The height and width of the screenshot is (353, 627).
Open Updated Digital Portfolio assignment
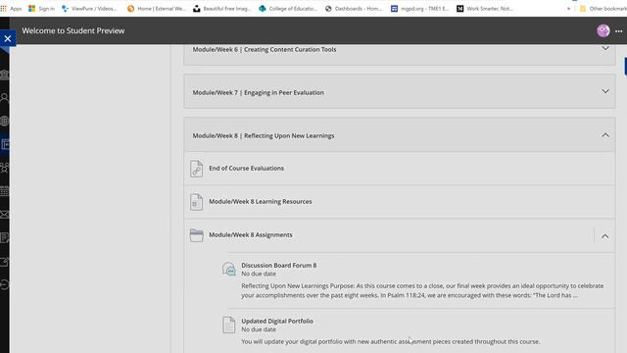click(277, 321)
